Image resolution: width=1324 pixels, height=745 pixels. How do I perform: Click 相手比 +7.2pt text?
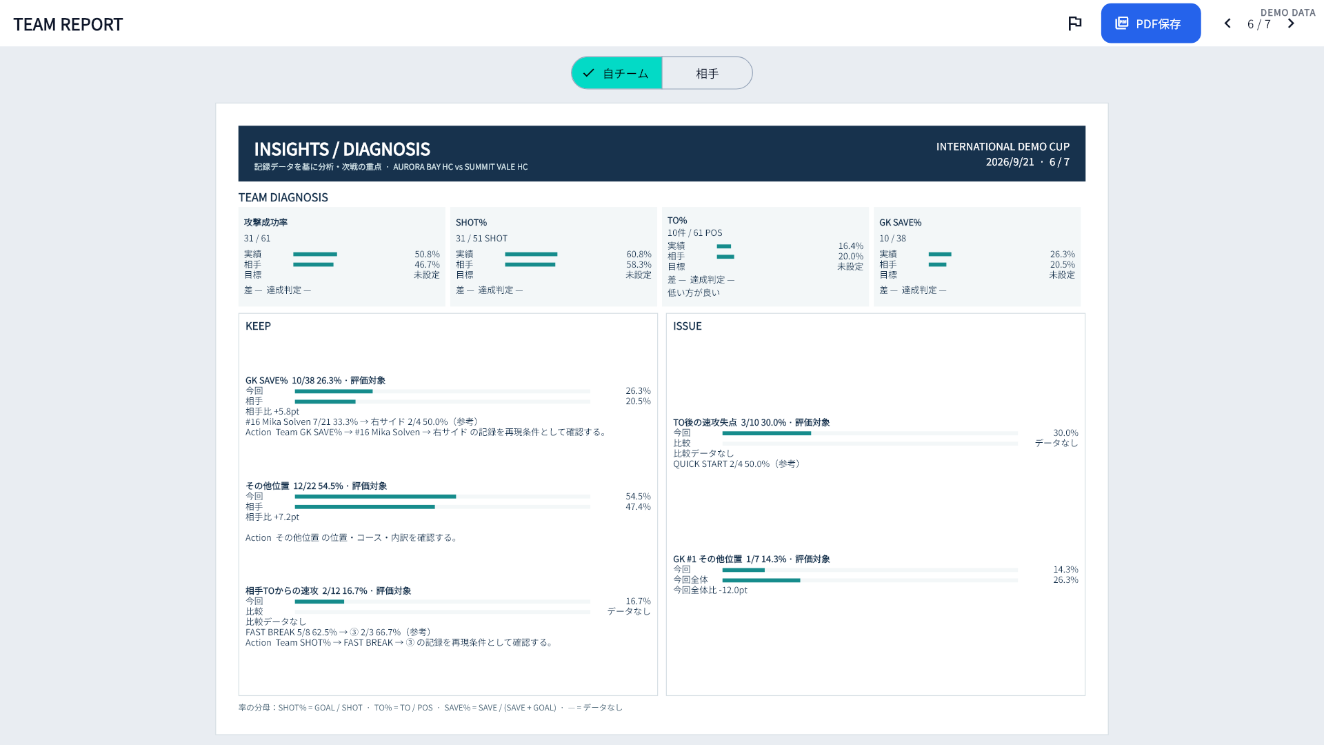[272, 517]
